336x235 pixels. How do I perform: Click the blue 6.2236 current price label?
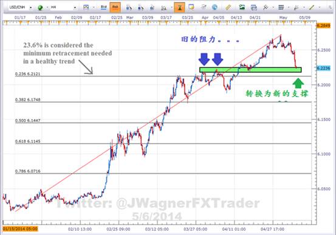tap(323, 68)
